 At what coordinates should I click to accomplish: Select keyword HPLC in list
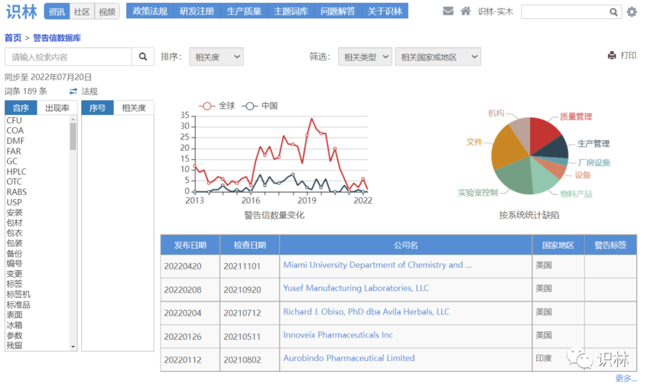click(x=16, y=171)
